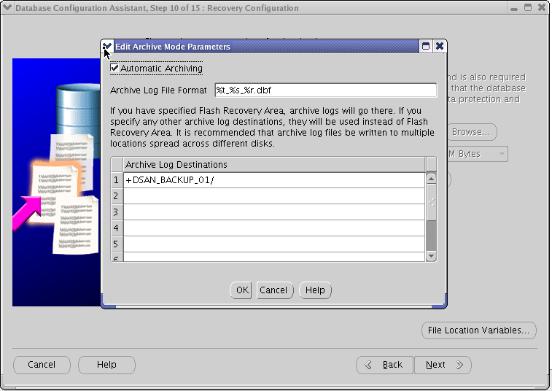The image size is (552, 391).
Task: Toggle the Automatic Archiving checkbox
Action: 114,68
